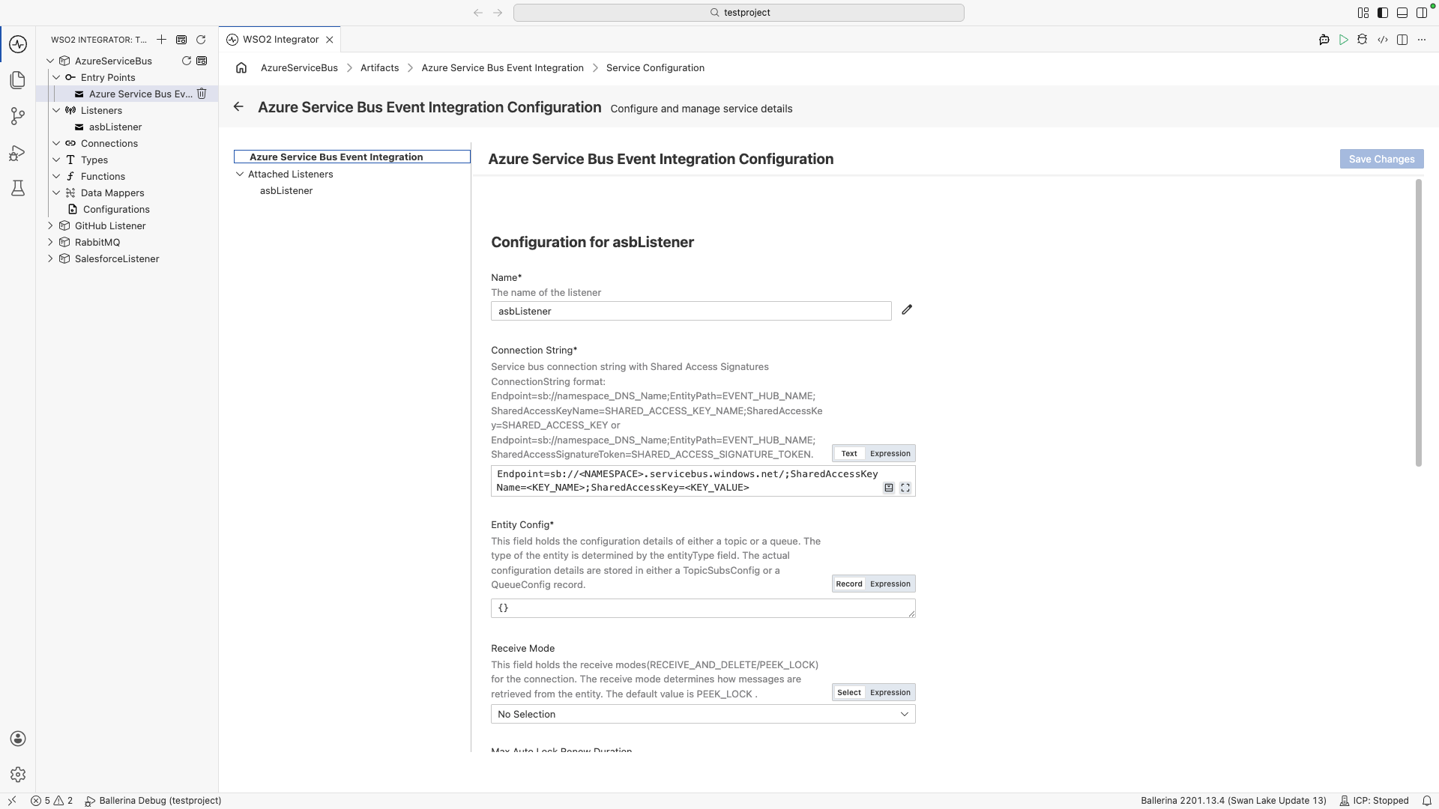
Task: Open the WSO2 Integrator activity bar icon
Action: click(18, 44)
